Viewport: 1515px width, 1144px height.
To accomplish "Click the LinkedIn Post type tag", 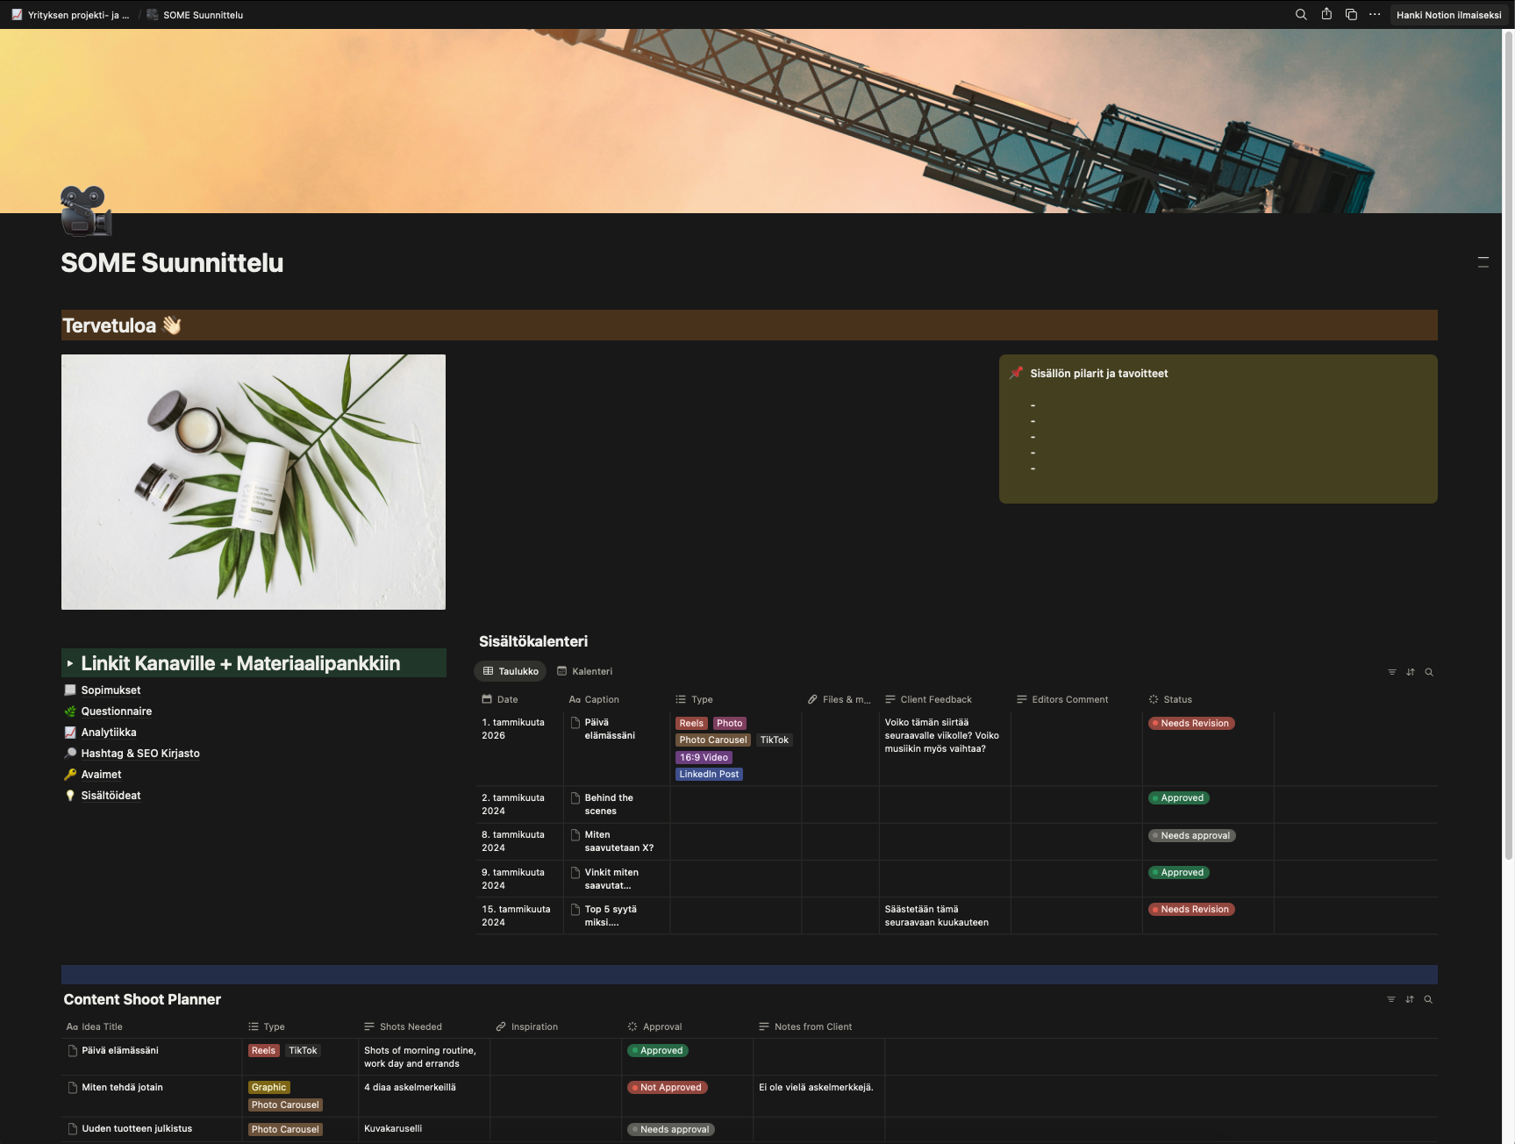I will pos(709,775).
